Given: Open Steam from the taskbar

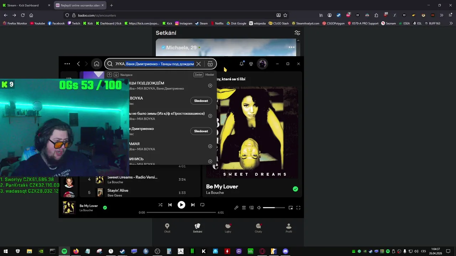Looking at the screenshot, I should click(x=122, y=251).
